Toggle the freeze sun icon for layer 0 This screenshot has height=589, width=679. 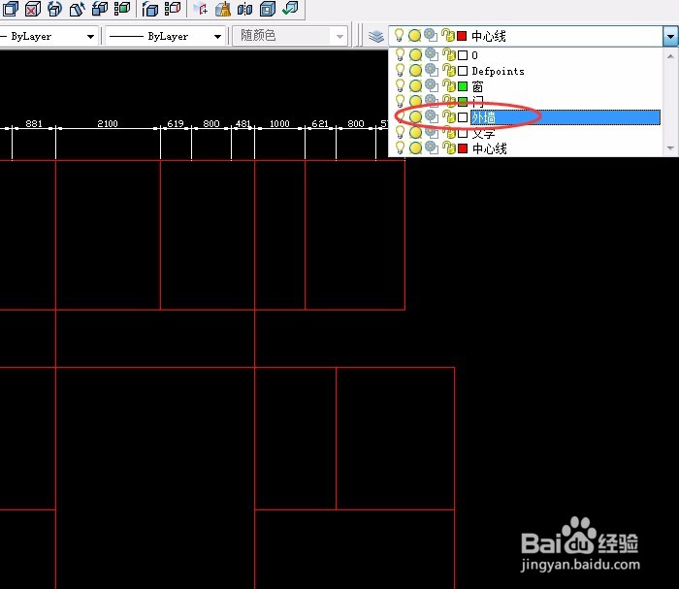[x=415, y=55]
